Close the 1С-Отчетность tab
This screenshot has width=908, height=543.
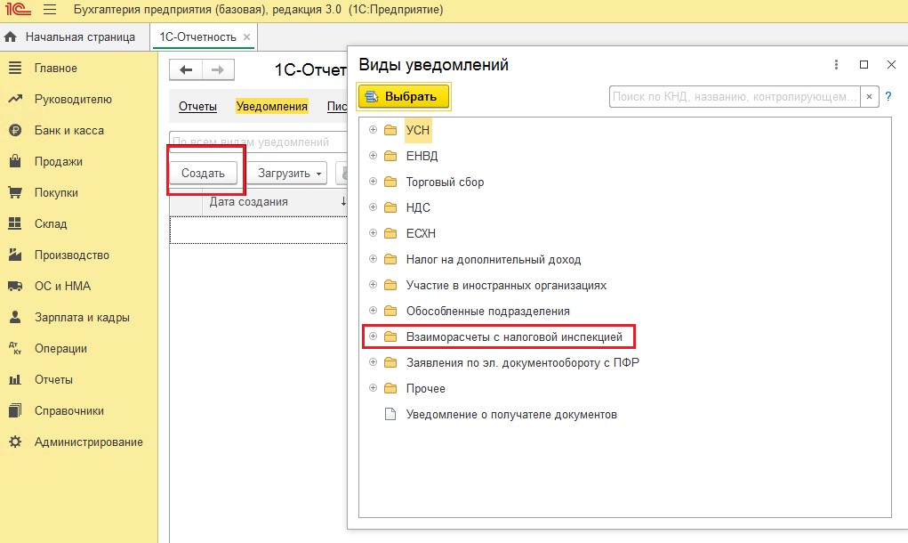(x=246, y=37)
